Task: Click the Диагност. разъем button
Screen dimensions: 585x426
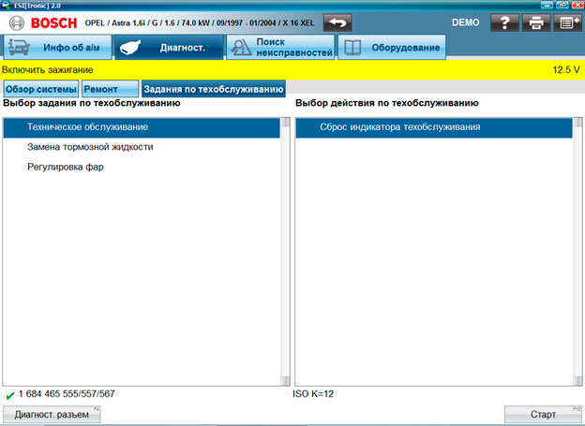Action: click(52, 414)
